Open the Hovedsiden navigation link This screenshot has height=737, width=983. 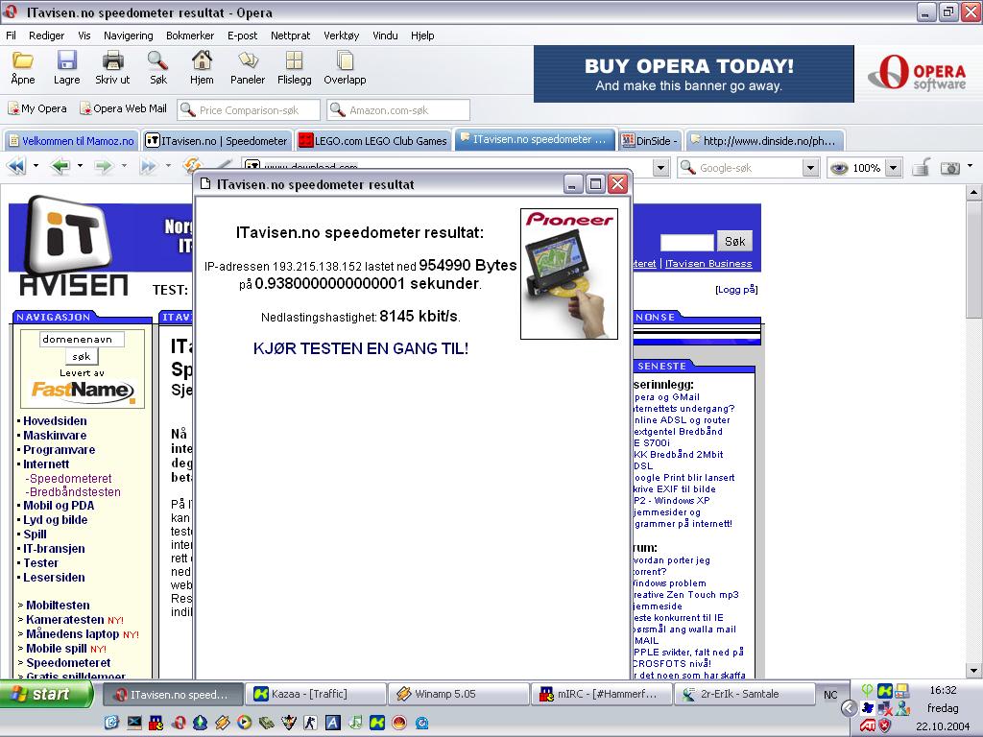click(x=55, y=421)
